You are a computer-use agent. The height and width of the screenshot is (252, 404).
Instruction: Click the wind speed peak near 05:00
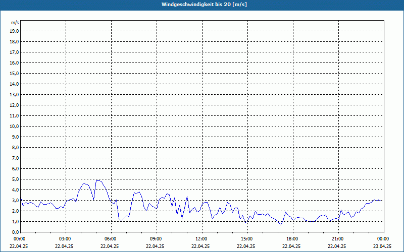pyautogui.click(x=98, y=180)
